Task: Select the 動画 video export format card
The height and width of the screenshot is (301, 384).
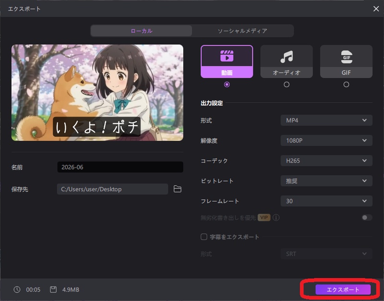Action: click(227, 61)
